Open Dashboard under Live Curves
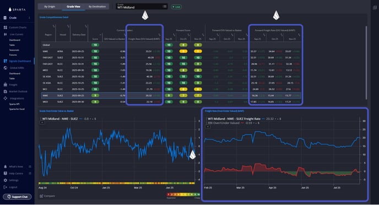Image resolution: width=379 pixels, height=205 pixels. coord(15,40)
